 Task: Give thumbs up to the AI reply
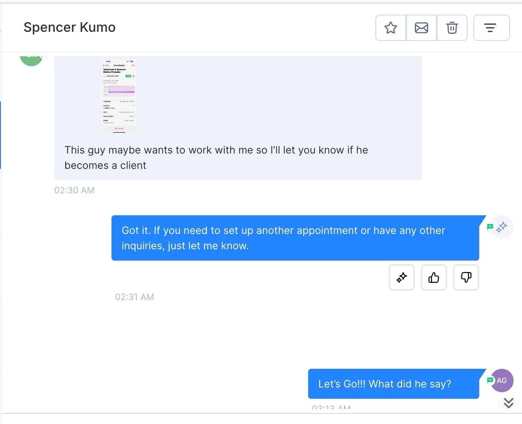click(434, 278)
